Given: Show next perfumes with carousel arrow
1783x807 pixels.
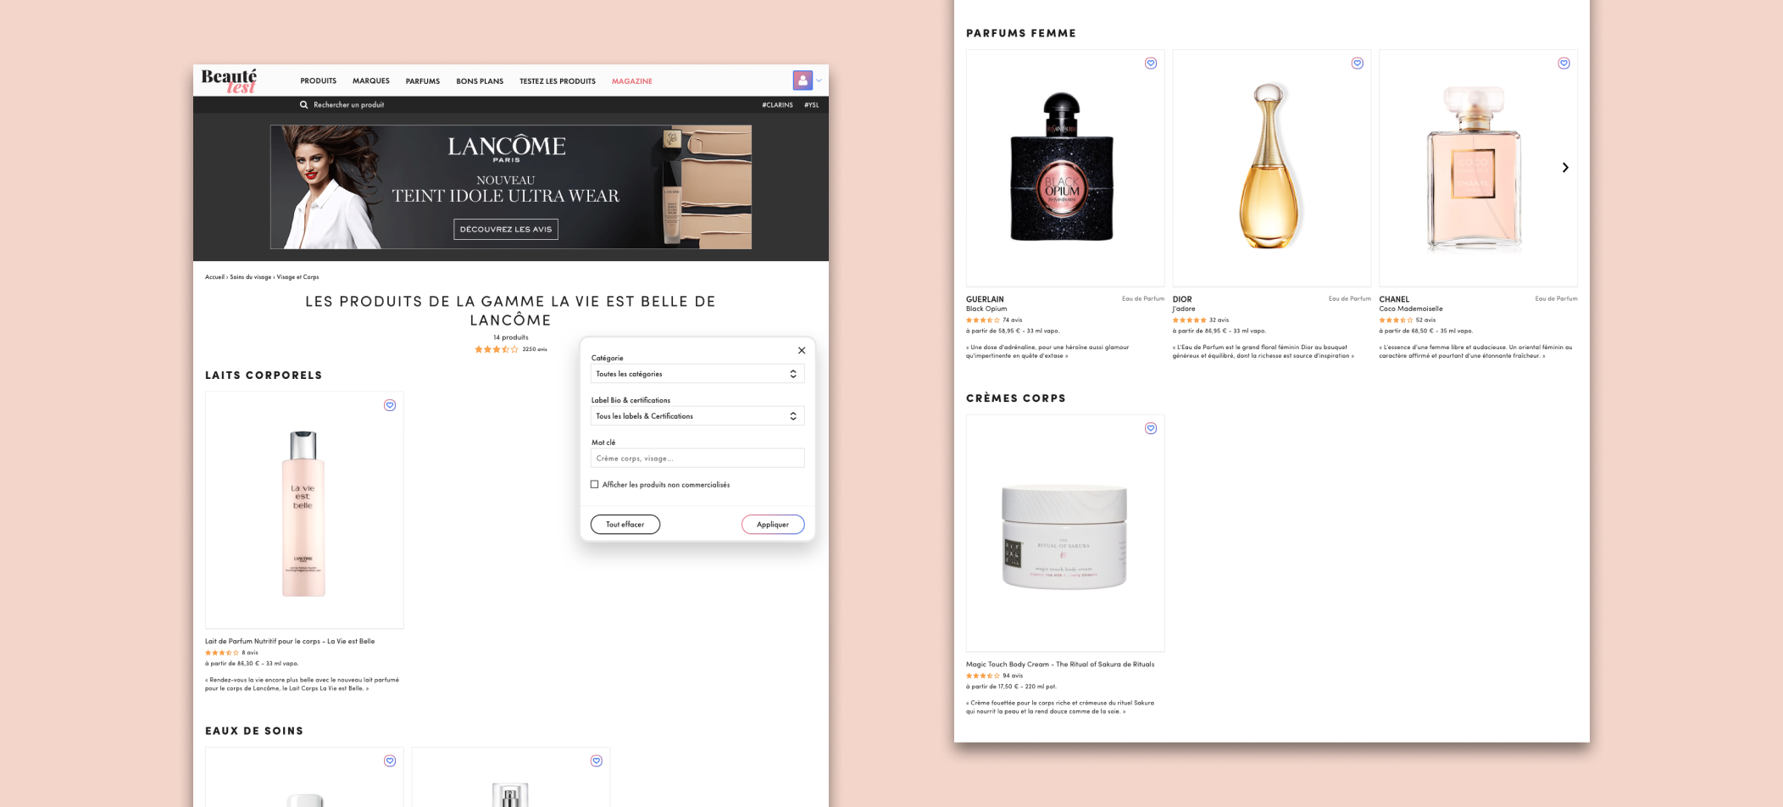Looking at the screenshot, I should tap(1565, 168).
